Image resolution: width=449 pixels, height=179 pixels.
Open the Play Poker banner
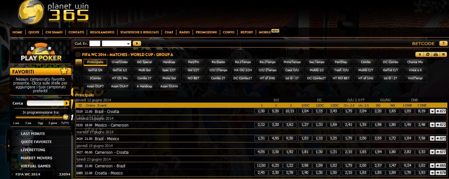(40, 52)
